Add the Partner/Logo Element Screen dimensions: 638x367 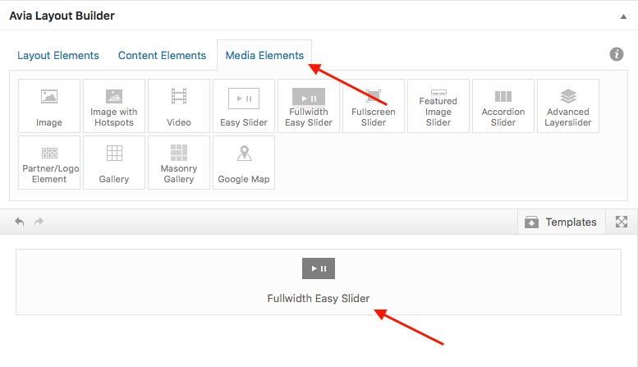coord(49,163)
